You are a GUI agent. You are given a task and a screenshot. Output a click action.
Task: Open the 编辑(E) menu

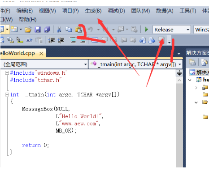point(25,11)
